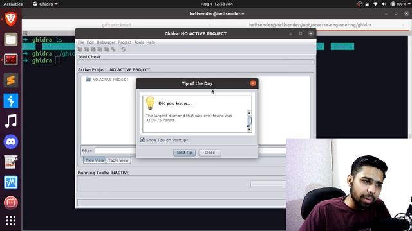Show Applications grid in dock
Image resolution: width=412 pixels, height=231 pixels.
click(11, 221)
